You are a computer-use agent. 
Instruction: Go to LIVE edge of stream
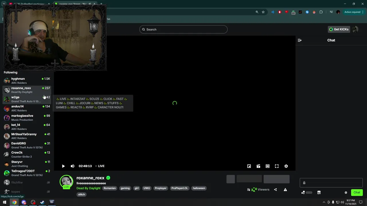[x=100, y=166]
